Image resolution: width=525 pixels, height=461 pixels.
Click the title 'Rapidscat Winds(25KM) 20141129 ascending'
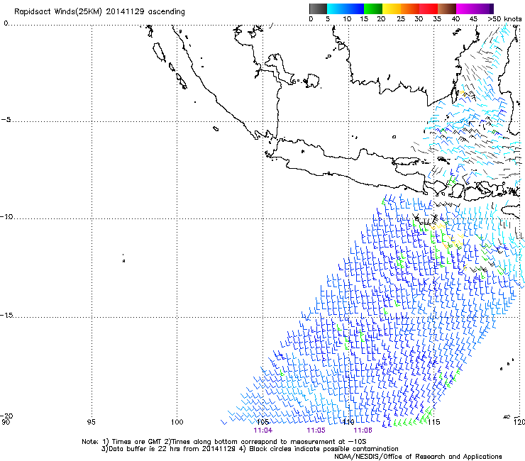99,12
